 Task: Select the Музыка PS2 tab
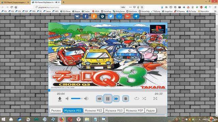[x=93, y=110]
